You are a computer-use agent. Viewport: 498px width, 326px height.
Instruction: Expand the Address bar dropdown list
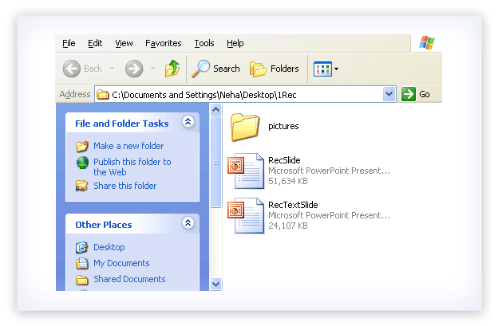389,94
